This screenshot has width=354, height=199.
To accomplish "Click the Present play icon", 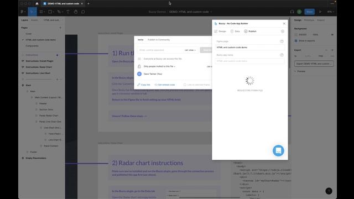I will (x=320, y=12).
